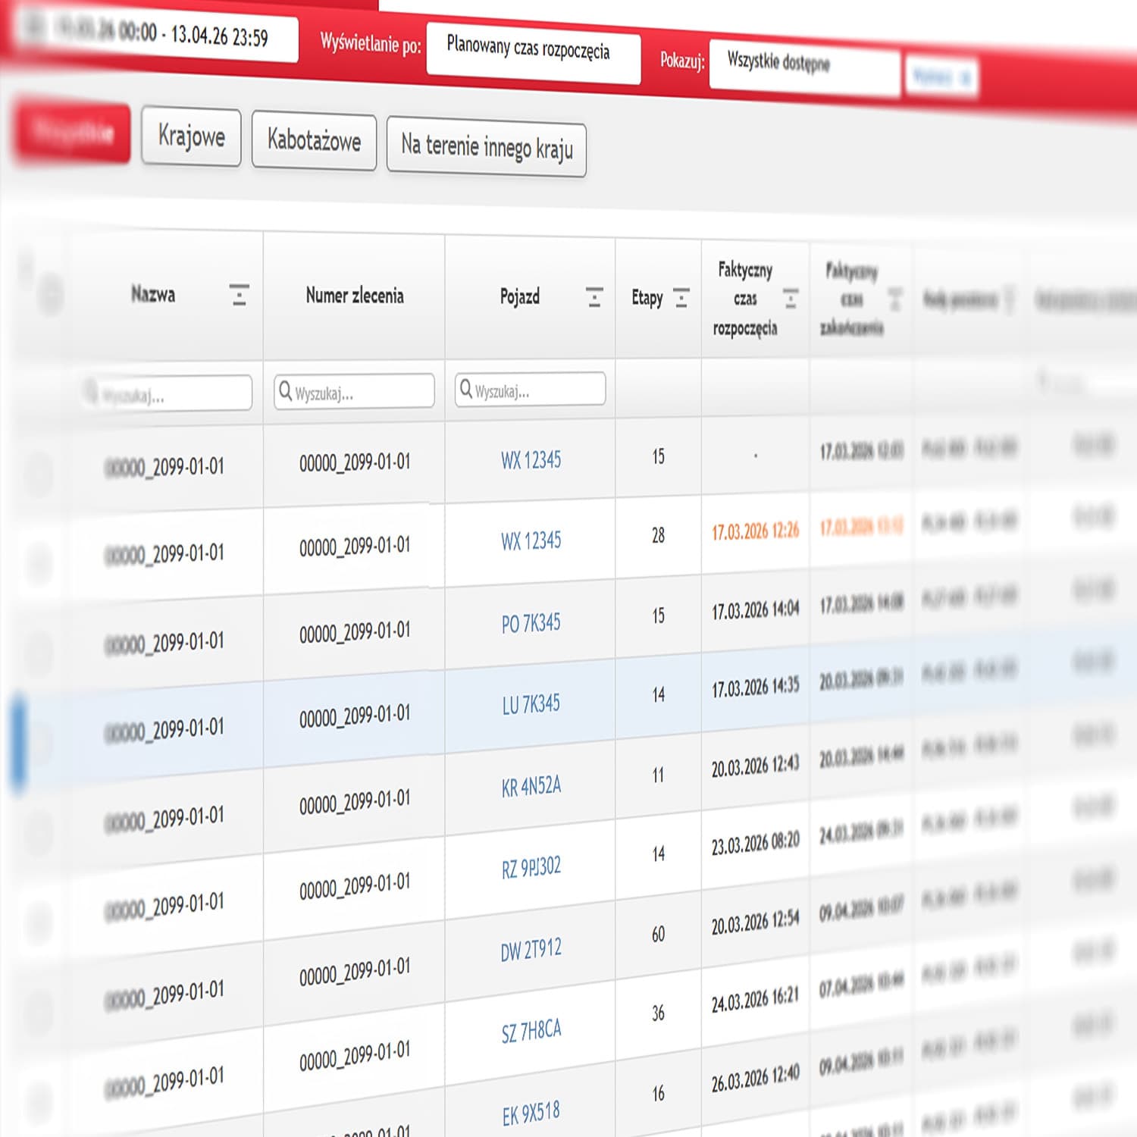Viewport: 1137px width, 1137px height.
Task: Open vehicle link PO 7K345
Action: pos(531,624)
